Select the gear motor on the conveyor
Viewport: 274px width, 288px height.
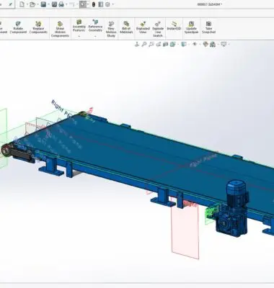[x=233, y=209]
